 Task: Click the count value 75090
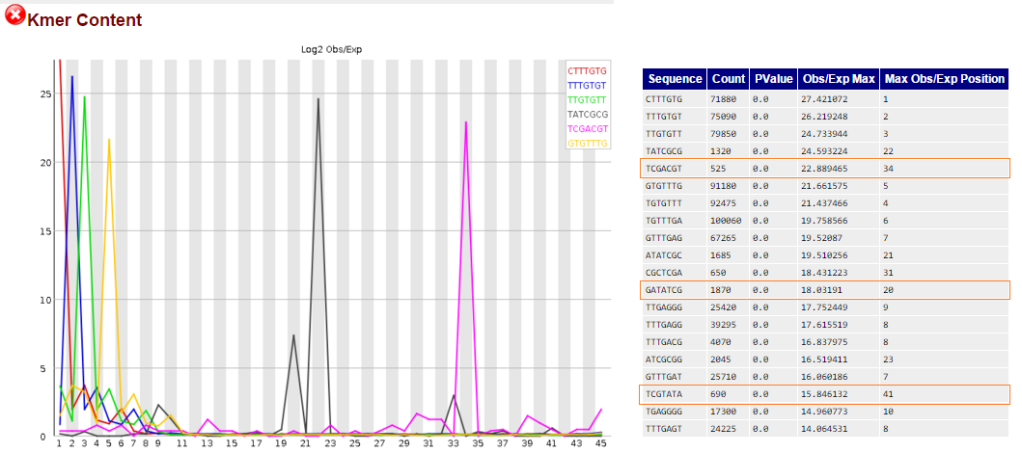[x=724, y=117]
